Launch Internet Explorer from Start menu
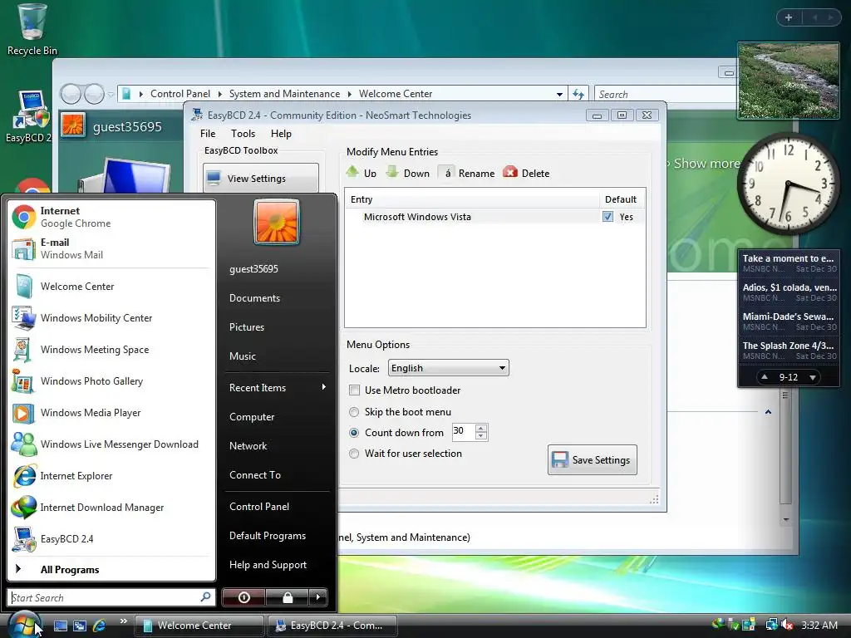 [111, 476]
